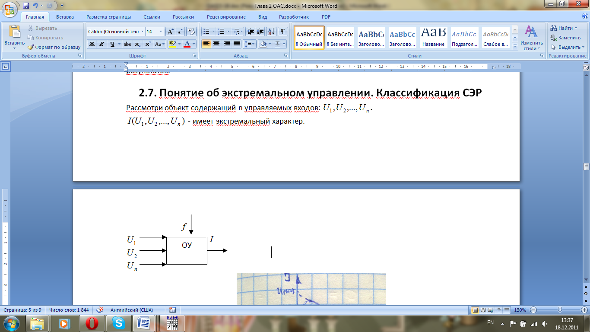
Task: Switch to Рецензирование tab
Action: tap(226, 17)
